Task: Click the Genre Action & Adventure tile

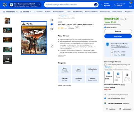Action: click(65, 70)
